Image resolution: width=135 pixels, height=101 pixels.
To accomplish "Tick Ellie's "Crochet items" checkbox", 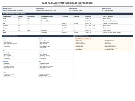I will (3, 54).
